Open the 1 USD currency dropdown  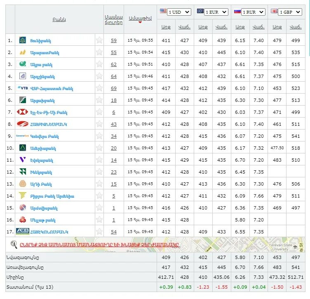(179, 12)
